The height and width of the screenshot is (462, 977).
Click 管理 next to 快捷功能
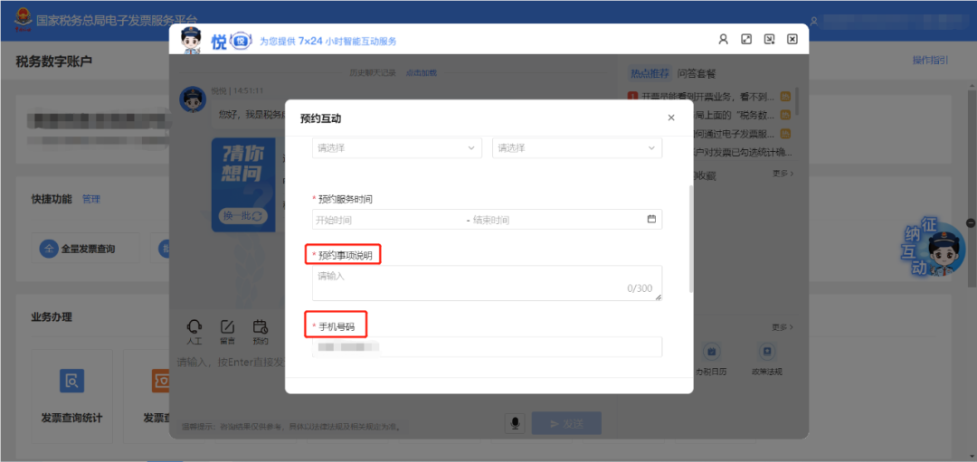[x=91, y=199]
